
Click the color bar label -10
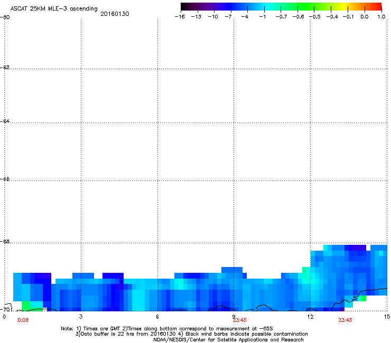coord(213,17)
